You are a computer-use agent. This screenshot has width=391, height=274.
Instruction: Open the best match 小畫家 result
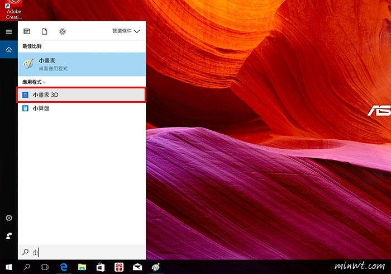[x=82, y=64]
